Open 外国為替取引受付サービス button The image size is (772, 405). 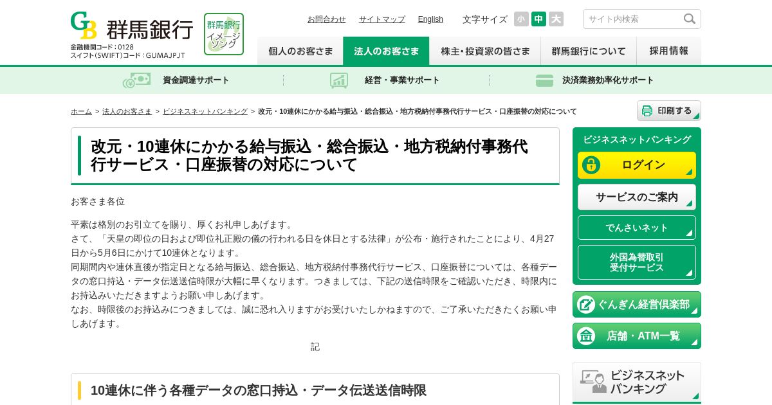click(637, 262)
